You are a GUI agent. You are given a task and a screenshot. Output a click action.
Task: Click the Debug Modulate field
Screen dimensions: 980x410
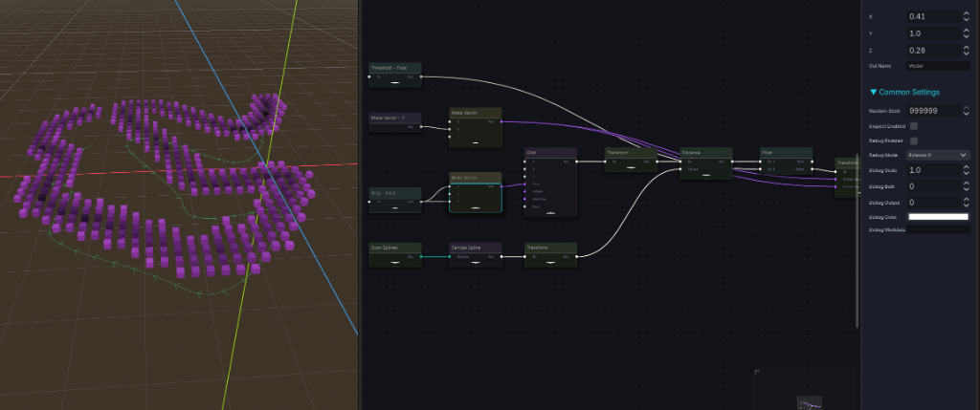tap(938, 229)
